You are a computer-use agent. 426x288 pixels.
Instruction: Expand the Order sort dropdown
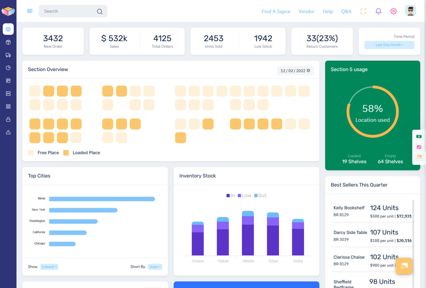[x=155, y=267]
